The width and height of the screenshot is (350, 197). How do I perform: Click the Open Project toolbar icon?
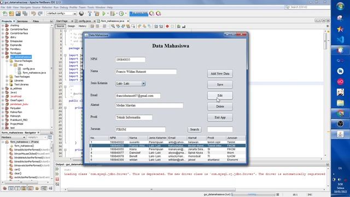(18, 14)
